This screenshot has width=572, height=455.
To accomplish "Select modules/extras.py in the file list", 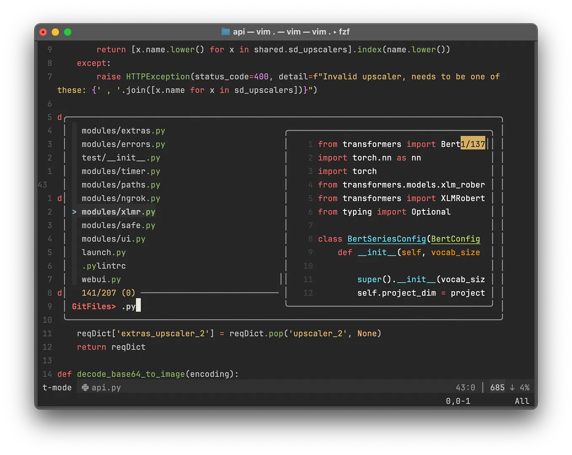I will [123, 130].
